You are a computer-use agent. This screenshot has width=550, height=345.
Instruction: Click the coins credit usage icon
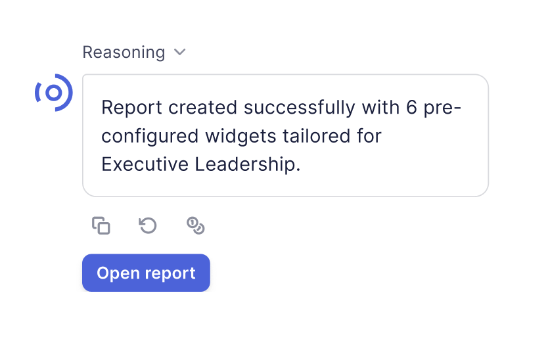(195, 226)
